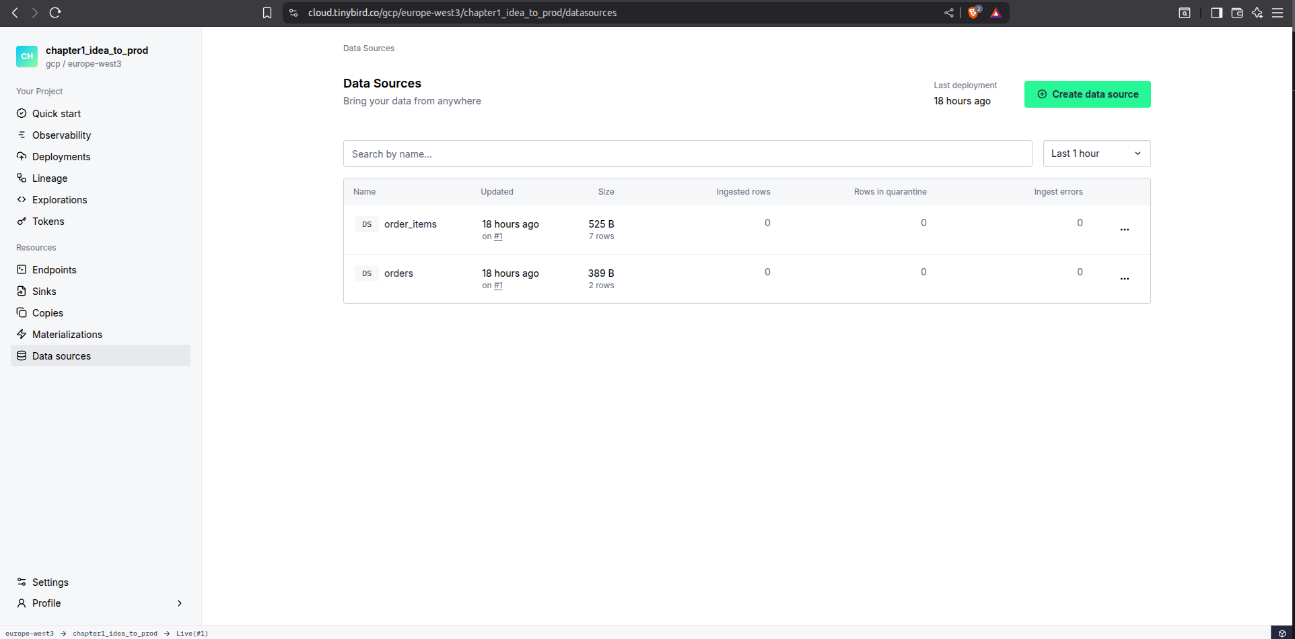Open Materializations from the sidebar
1295x639 pixels.
(67, 335)
